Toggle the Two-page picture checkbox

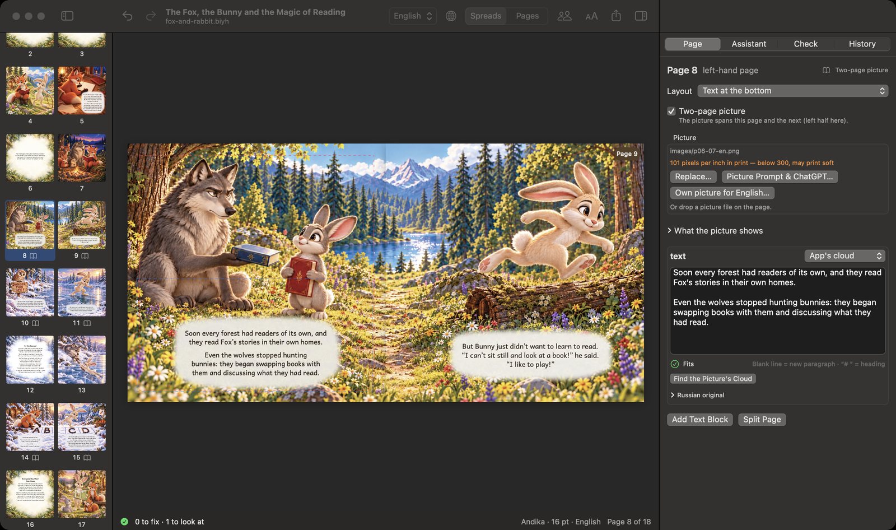tap(671, 111)
